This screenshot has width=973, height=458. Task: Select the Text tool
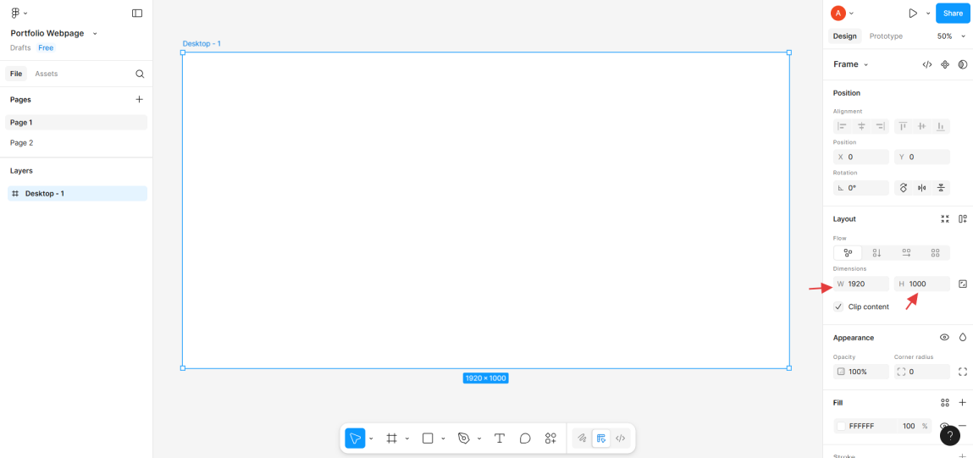(x=500, y=439)
